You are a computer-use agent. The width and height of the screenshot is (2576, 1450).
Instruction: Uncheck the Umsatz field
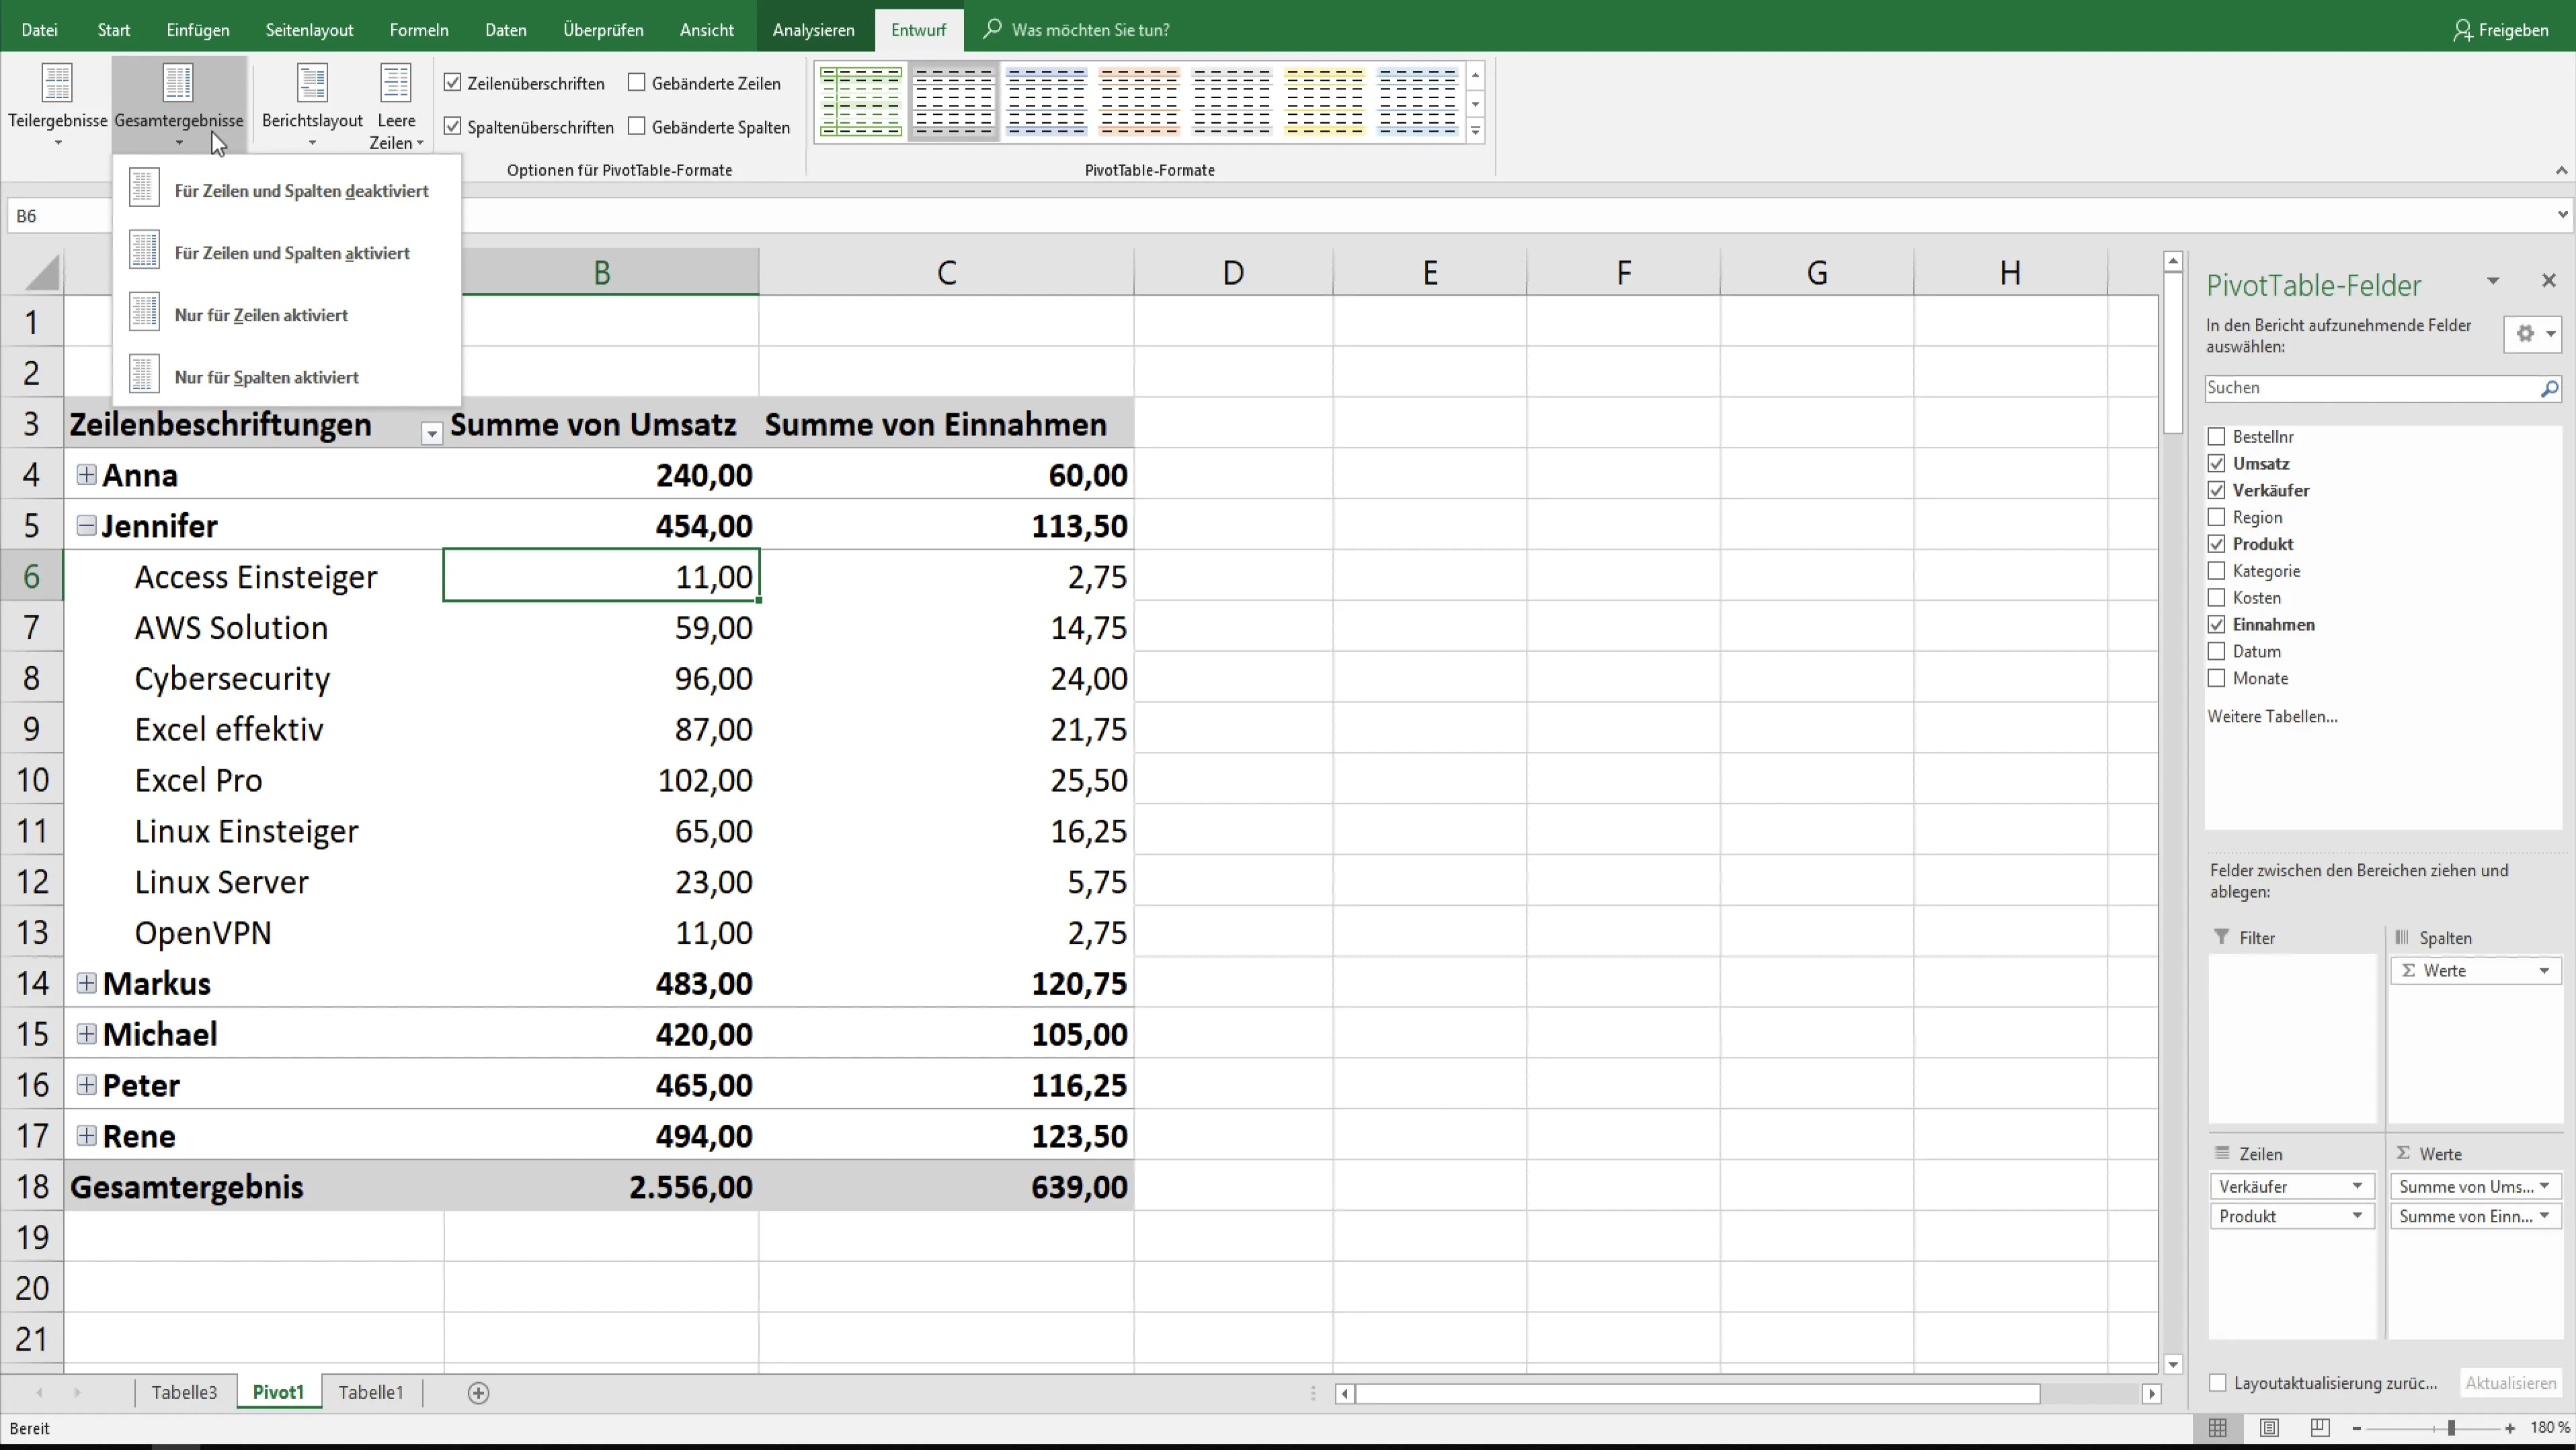[x=2216, y=464]
